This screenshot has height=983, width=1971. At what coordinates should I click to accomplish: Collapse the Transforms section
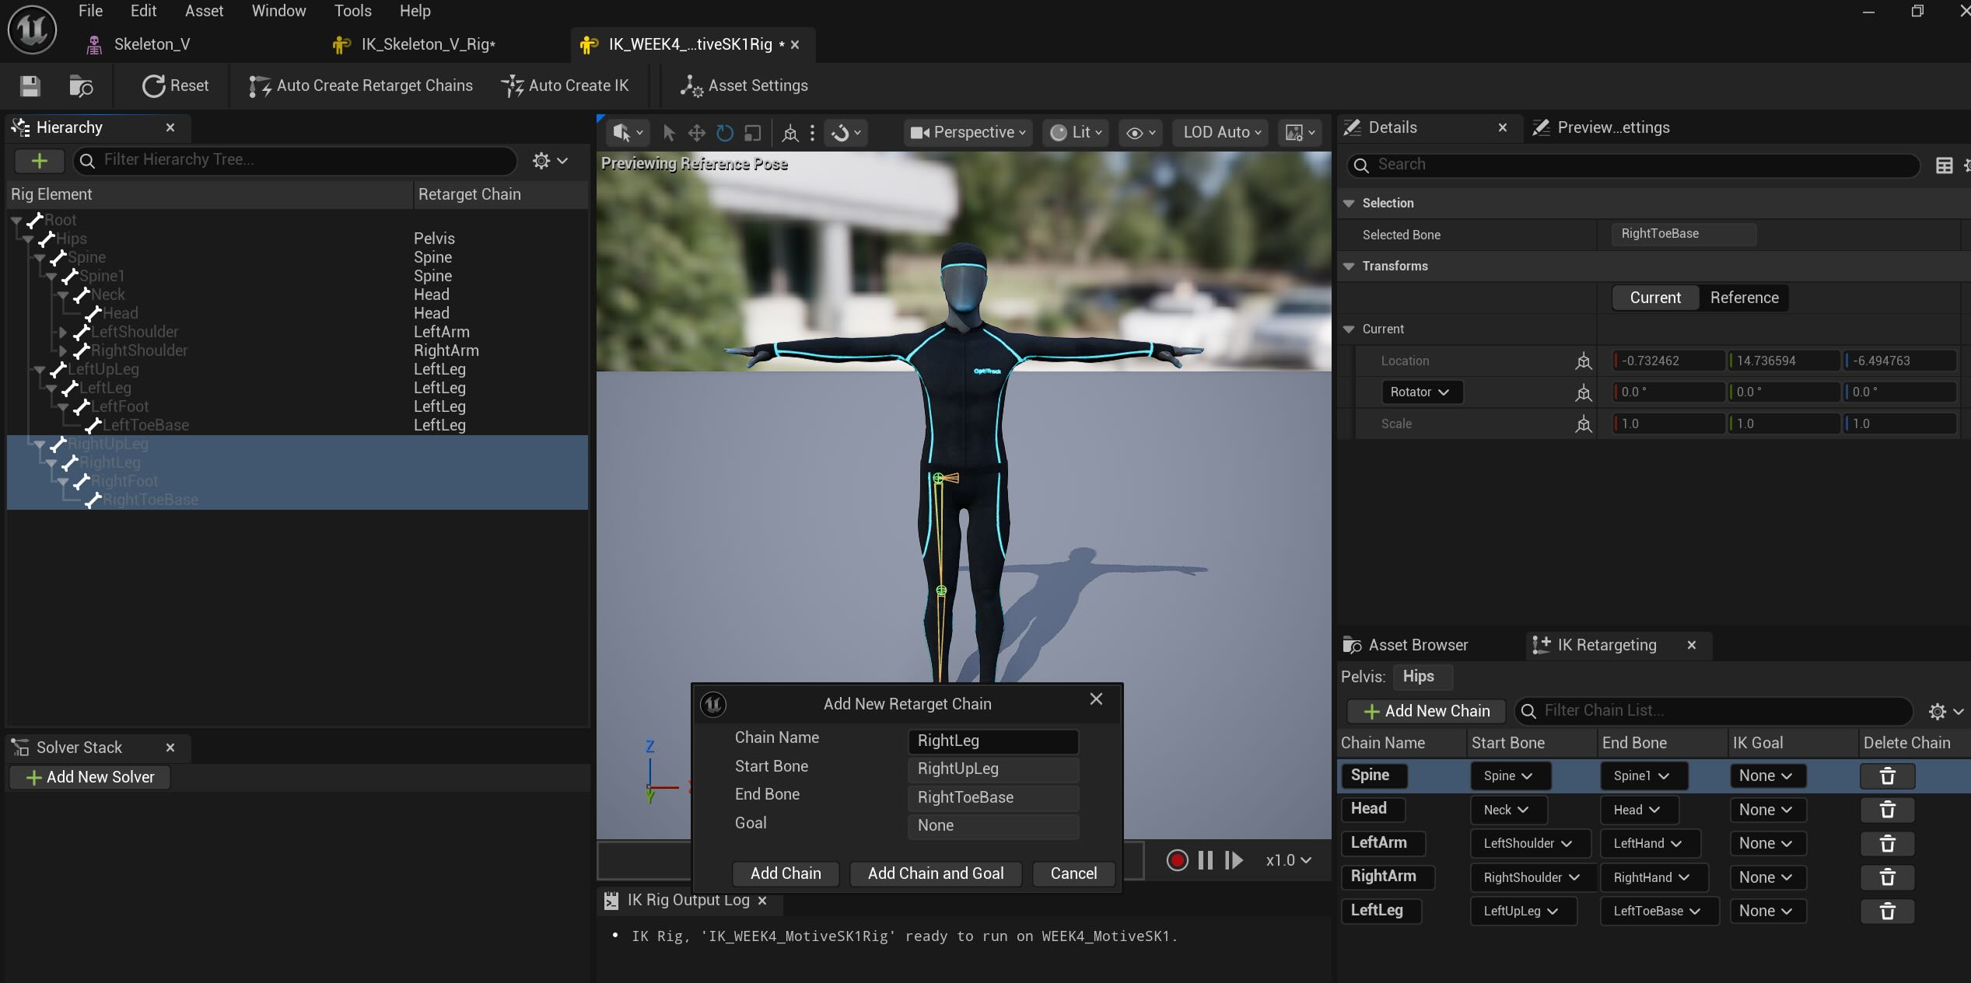(x=1349, y=266)
